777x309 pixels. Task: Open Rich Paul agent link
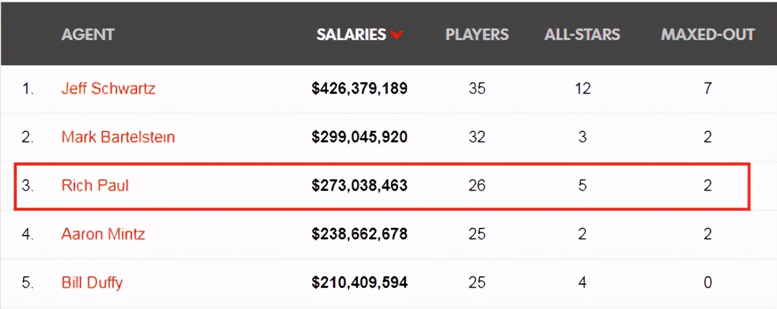click(x=95, y=185)
